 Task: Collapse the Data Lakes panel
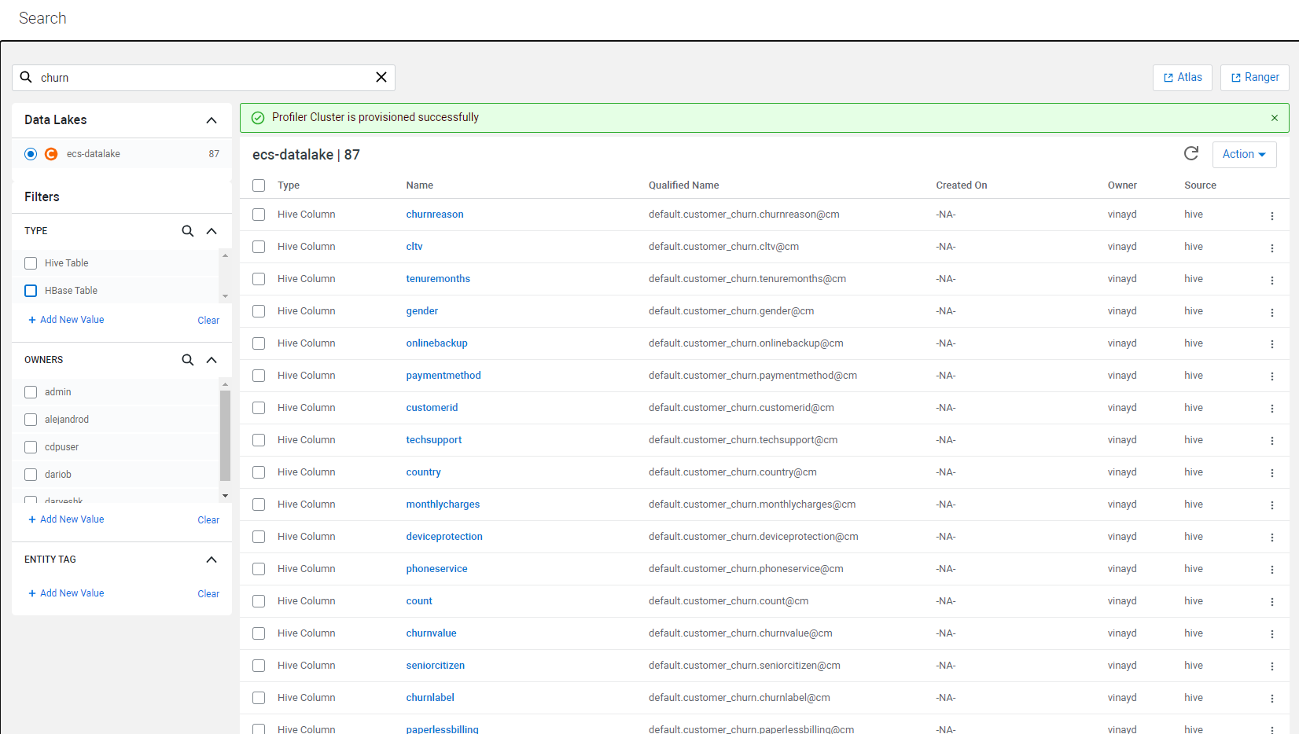tap(212, 120)
